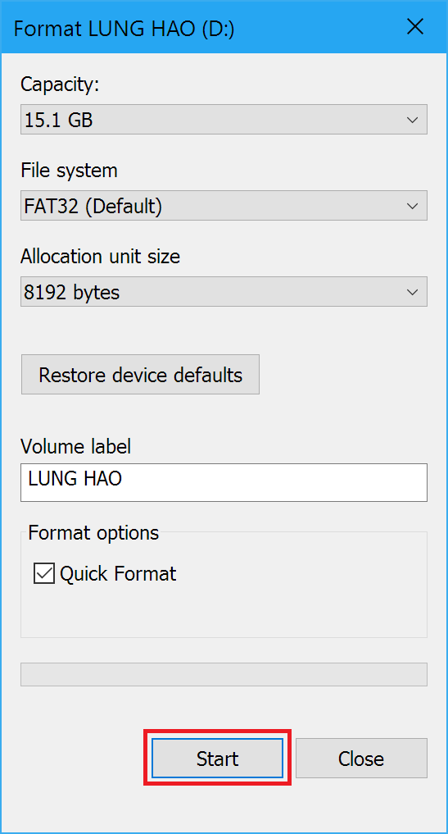Toggle the Quick Format checkbox
The height and width of the screenshot is (834, 448).
point(44,574)
